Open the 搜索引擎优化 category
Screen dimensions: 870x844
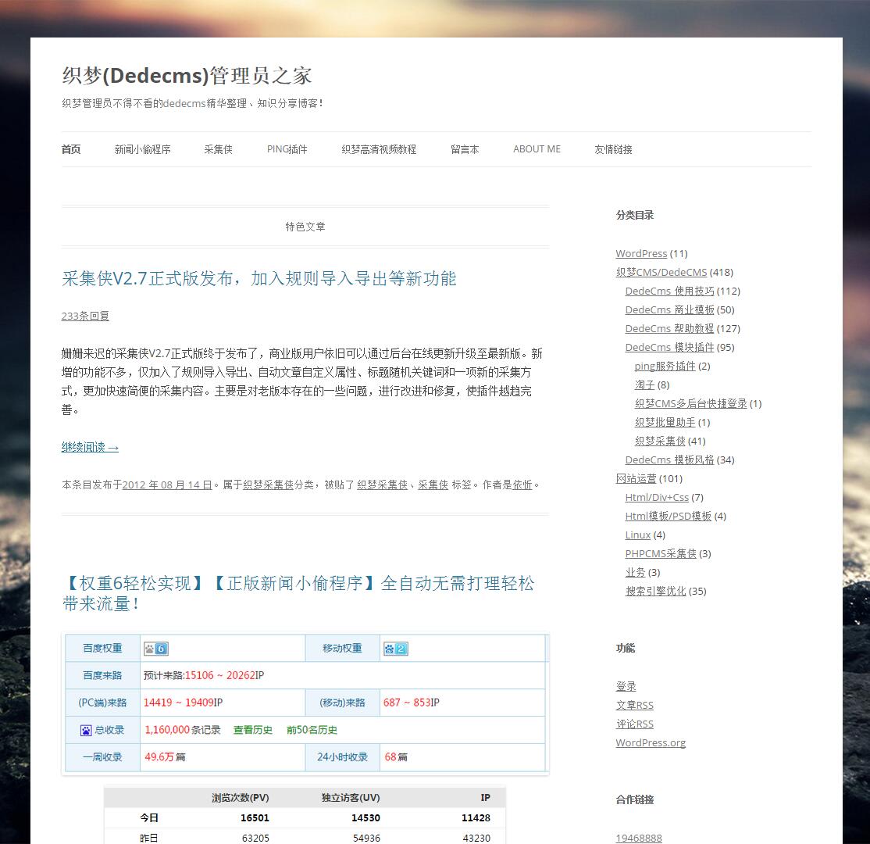tap(656, 592)
